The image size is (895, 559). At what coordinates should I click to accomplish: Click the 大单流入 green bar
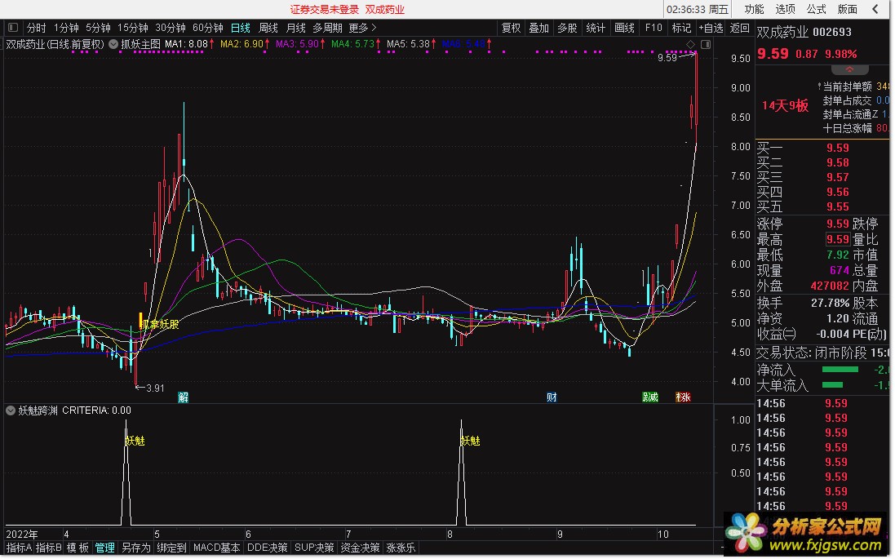point(832,385)
